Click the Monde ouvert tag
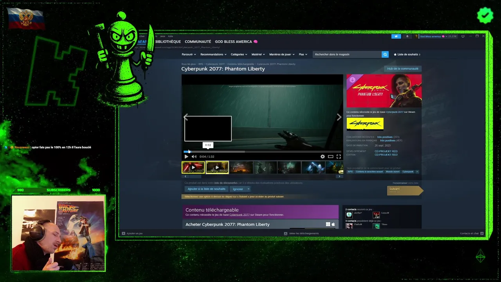 (392, 172)
